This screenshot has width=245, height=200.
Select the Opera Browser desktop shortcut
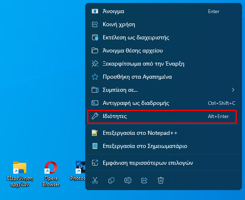pos(51,174)
